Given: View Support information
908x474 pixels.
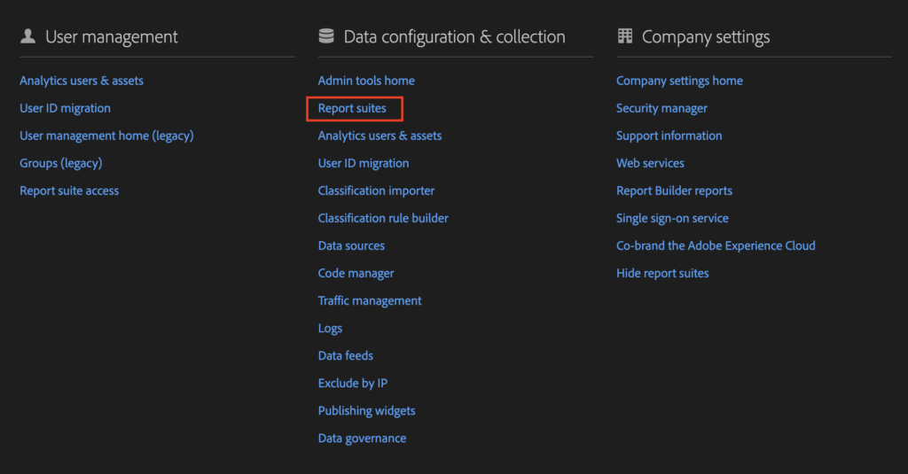Looking at the screenshot, I should coord(669,136).
